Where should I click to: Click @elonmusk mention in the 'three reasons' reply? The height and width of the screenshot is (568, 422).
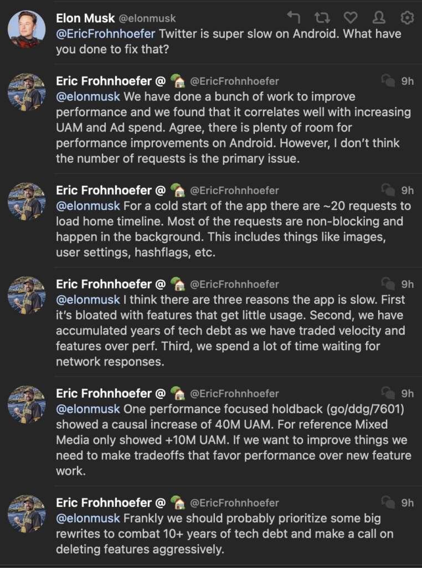88,300
